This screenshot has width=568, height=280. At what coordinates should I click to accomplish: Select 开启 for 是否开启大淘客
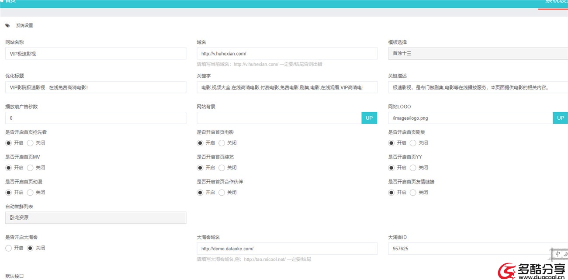point(9,248)
